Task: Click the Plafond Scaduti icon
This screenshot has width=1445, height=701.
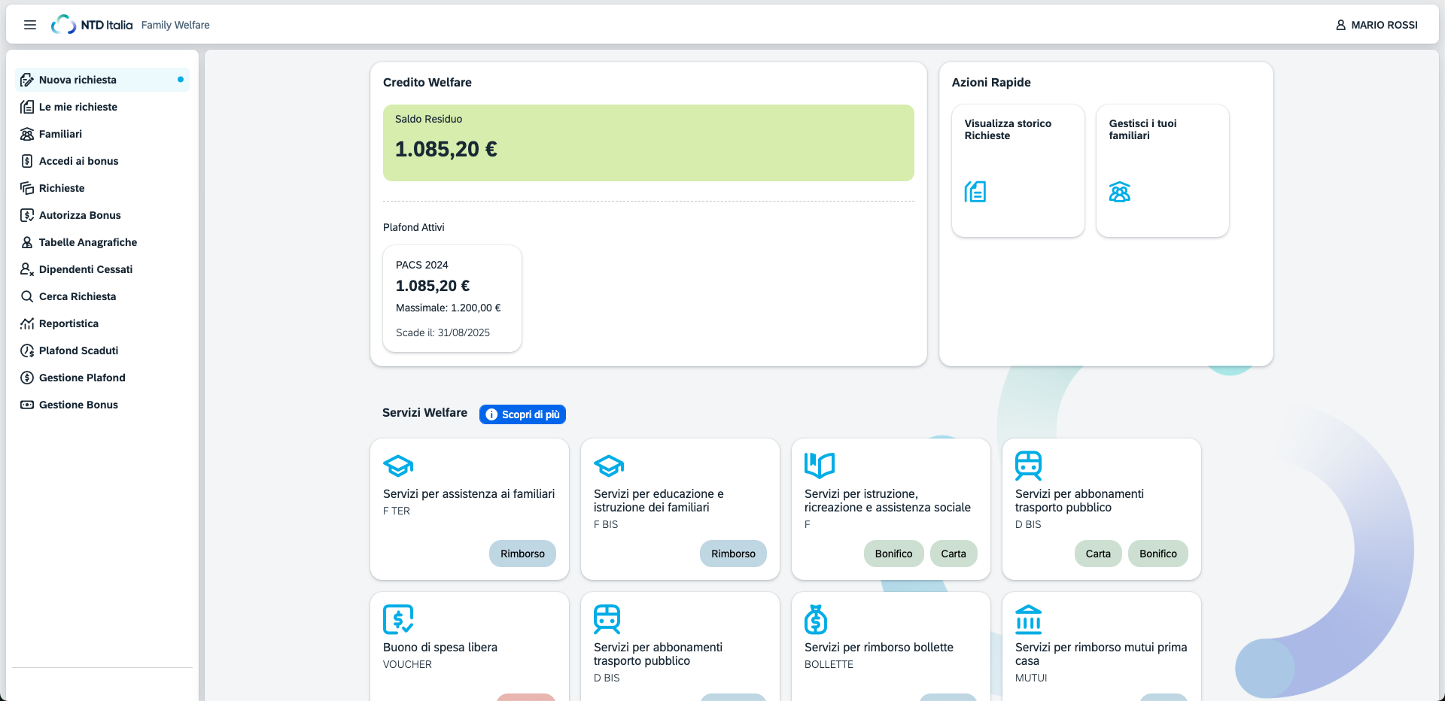Action: tap(27, 350)
